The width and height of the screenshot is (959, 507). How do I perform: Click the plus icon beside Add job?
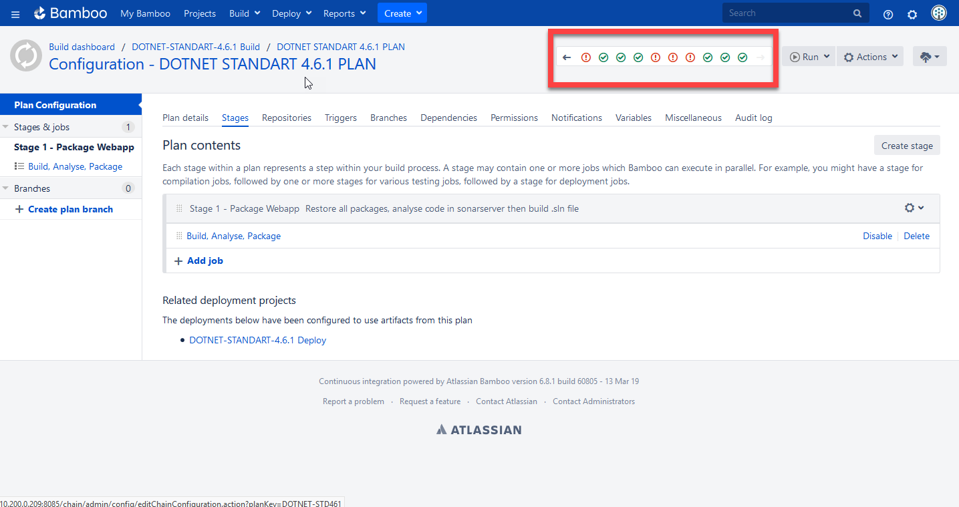tap(178, 261)
